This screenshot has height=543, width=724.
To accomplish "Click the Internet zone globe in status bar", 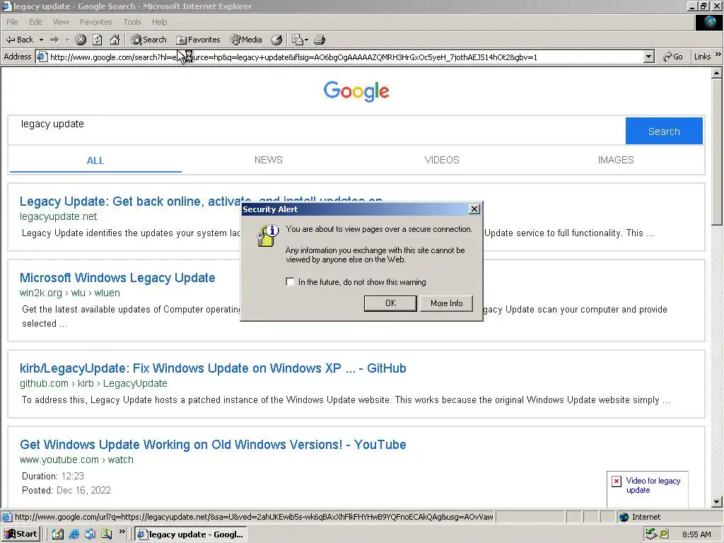I will coord(624,517).
